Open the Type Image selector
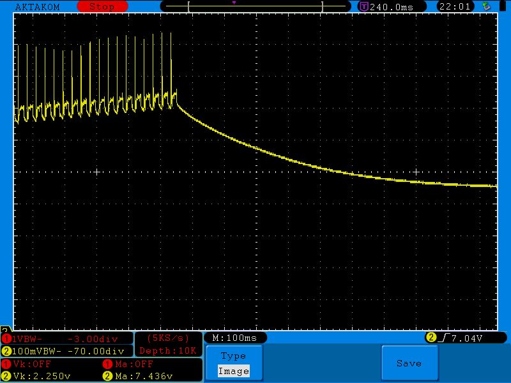 click(x=233, y=363)
